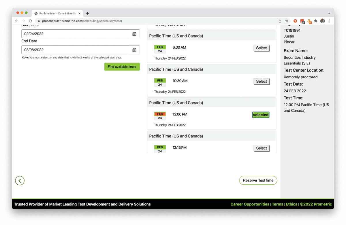
Task: Open the browser extensions puzzle icon
Action: click(316, 21)
